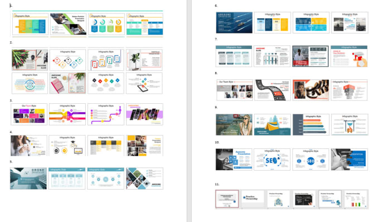Viewport: 379px width, 222px height.
Task: Open the test tubes chart slide in row 7
Action: pyautogui.click(x=272, y=56)
